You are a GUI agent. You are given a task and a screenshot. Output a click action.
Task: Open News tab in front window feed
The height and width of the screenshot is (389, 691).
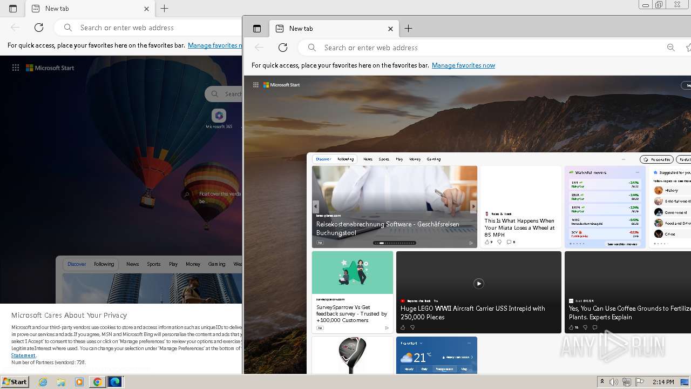coord(368,159)
